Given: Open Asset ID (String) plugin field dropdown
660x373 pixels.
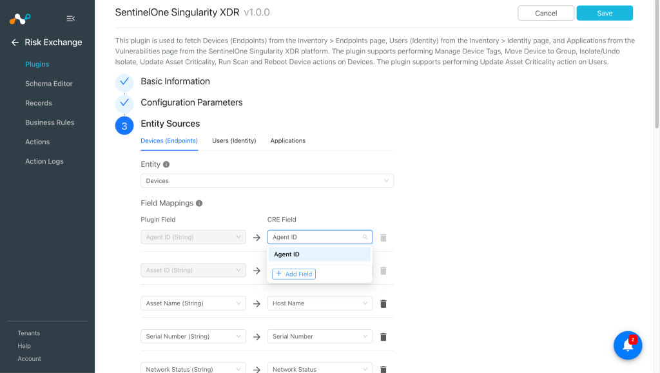Looking at the screenshot, I should click(193, 270).
